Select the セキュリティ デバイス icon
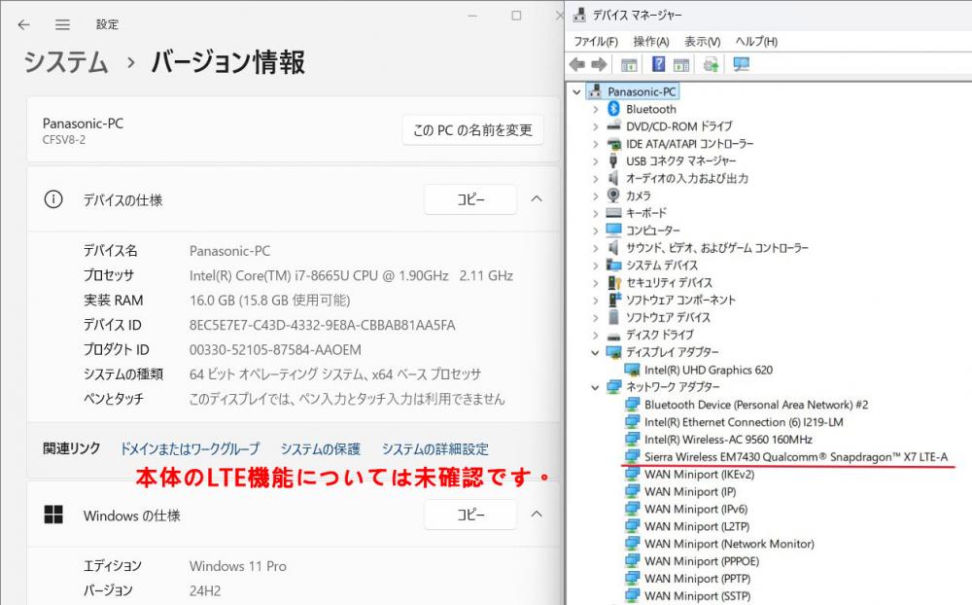The height and width of the screenshot is (605, 972). (613, 282)
